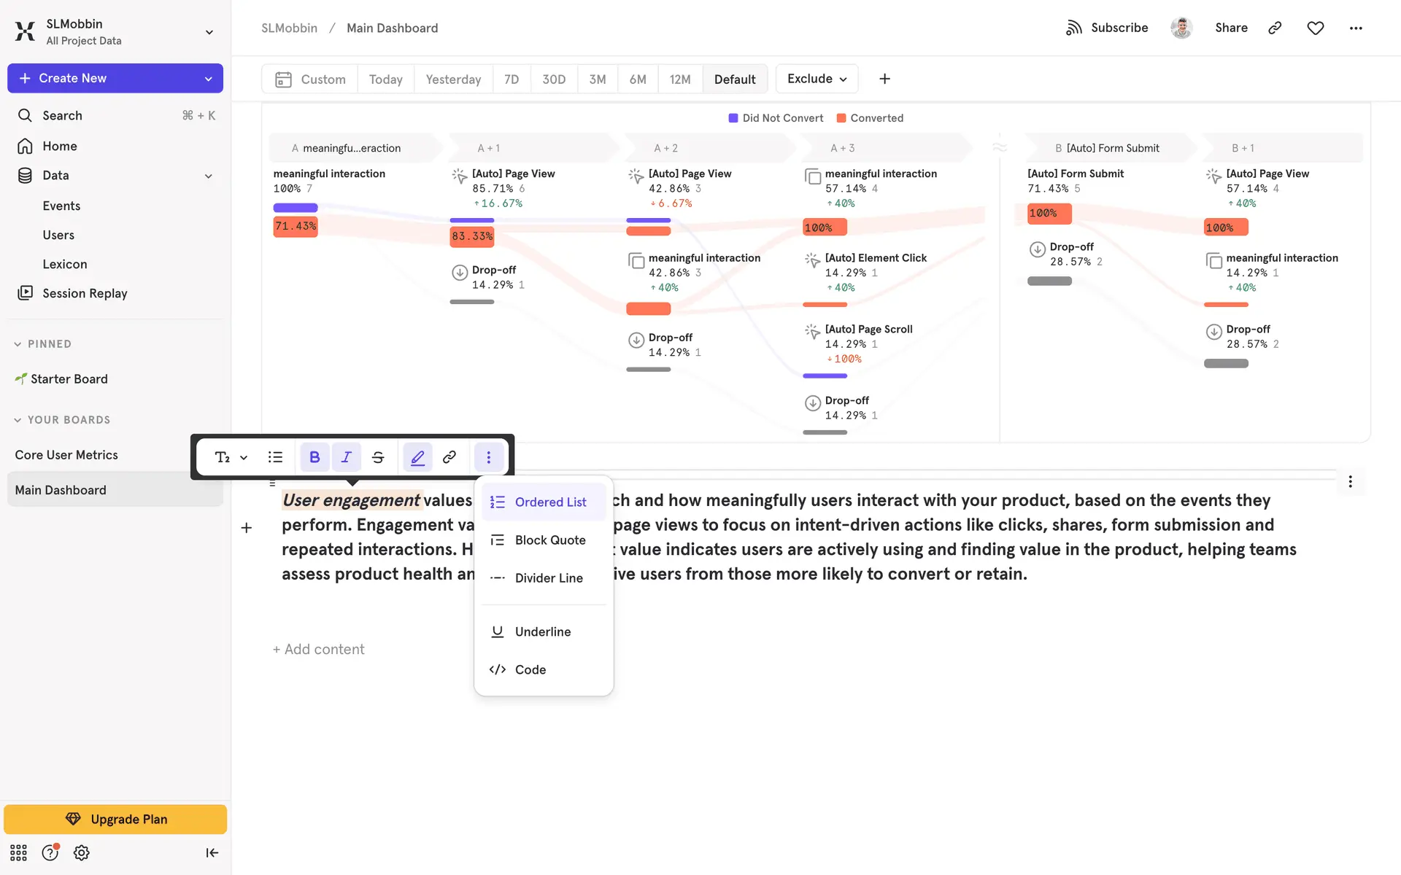The width and height of the screenshot is (1401, 875).
Task: Click the insert link icon in text toolbar
Action: [x=449, y=457]
